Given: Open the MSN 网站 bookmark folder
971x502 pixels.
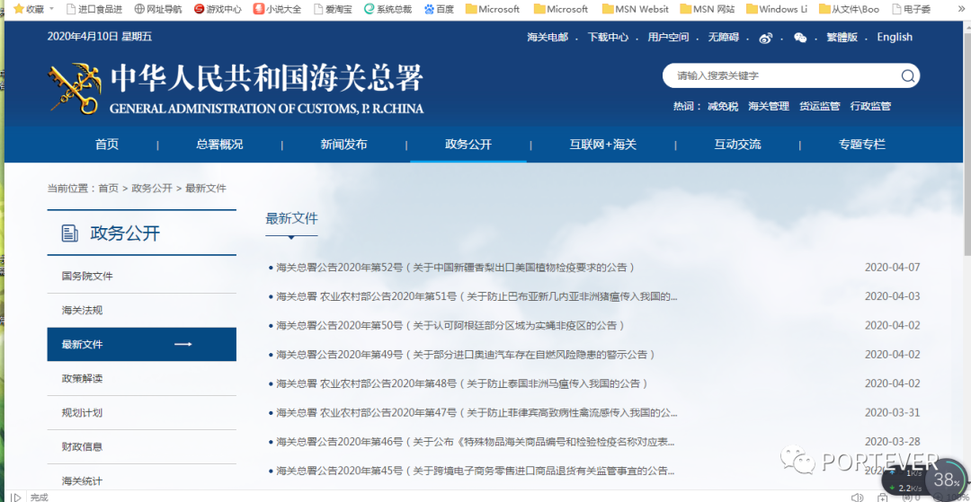Looking at the screenshot, I should point(708,9).
